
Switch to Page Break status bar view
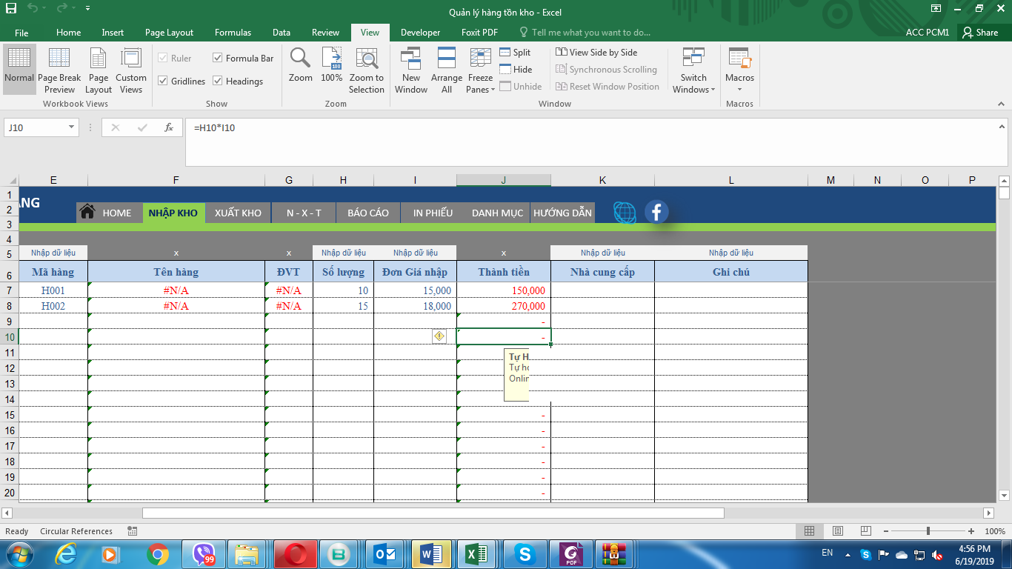tap(865, 531)
